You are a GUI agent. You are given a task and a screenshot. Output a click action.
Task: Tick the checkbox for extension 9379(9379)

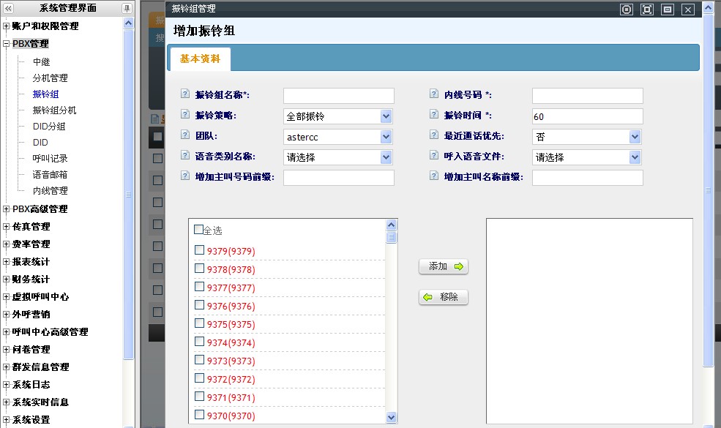(x=199, y=250)
